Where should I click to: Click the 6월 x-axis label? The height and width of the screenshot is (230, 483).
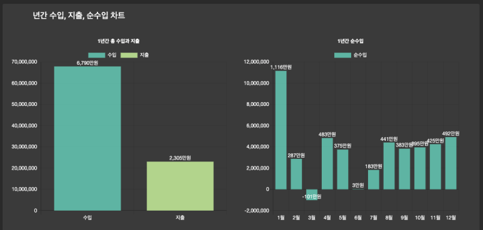coord(358,218)
